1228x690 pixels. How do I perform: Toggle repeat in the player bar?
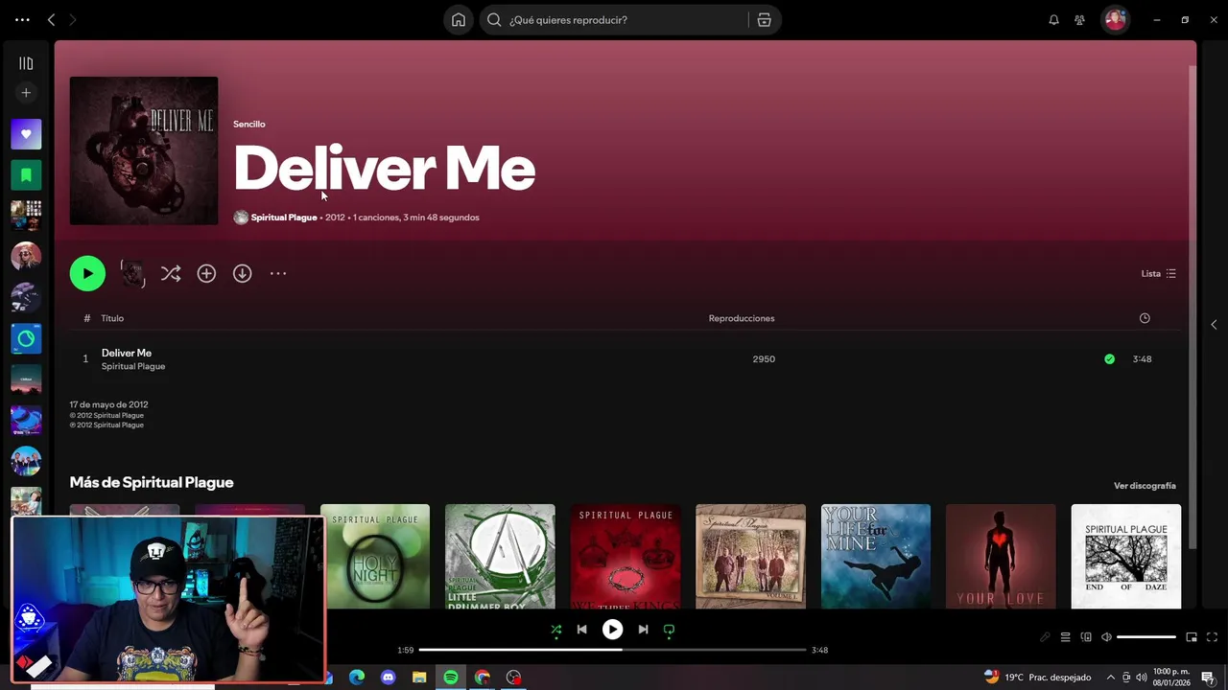tap(669, 630)
